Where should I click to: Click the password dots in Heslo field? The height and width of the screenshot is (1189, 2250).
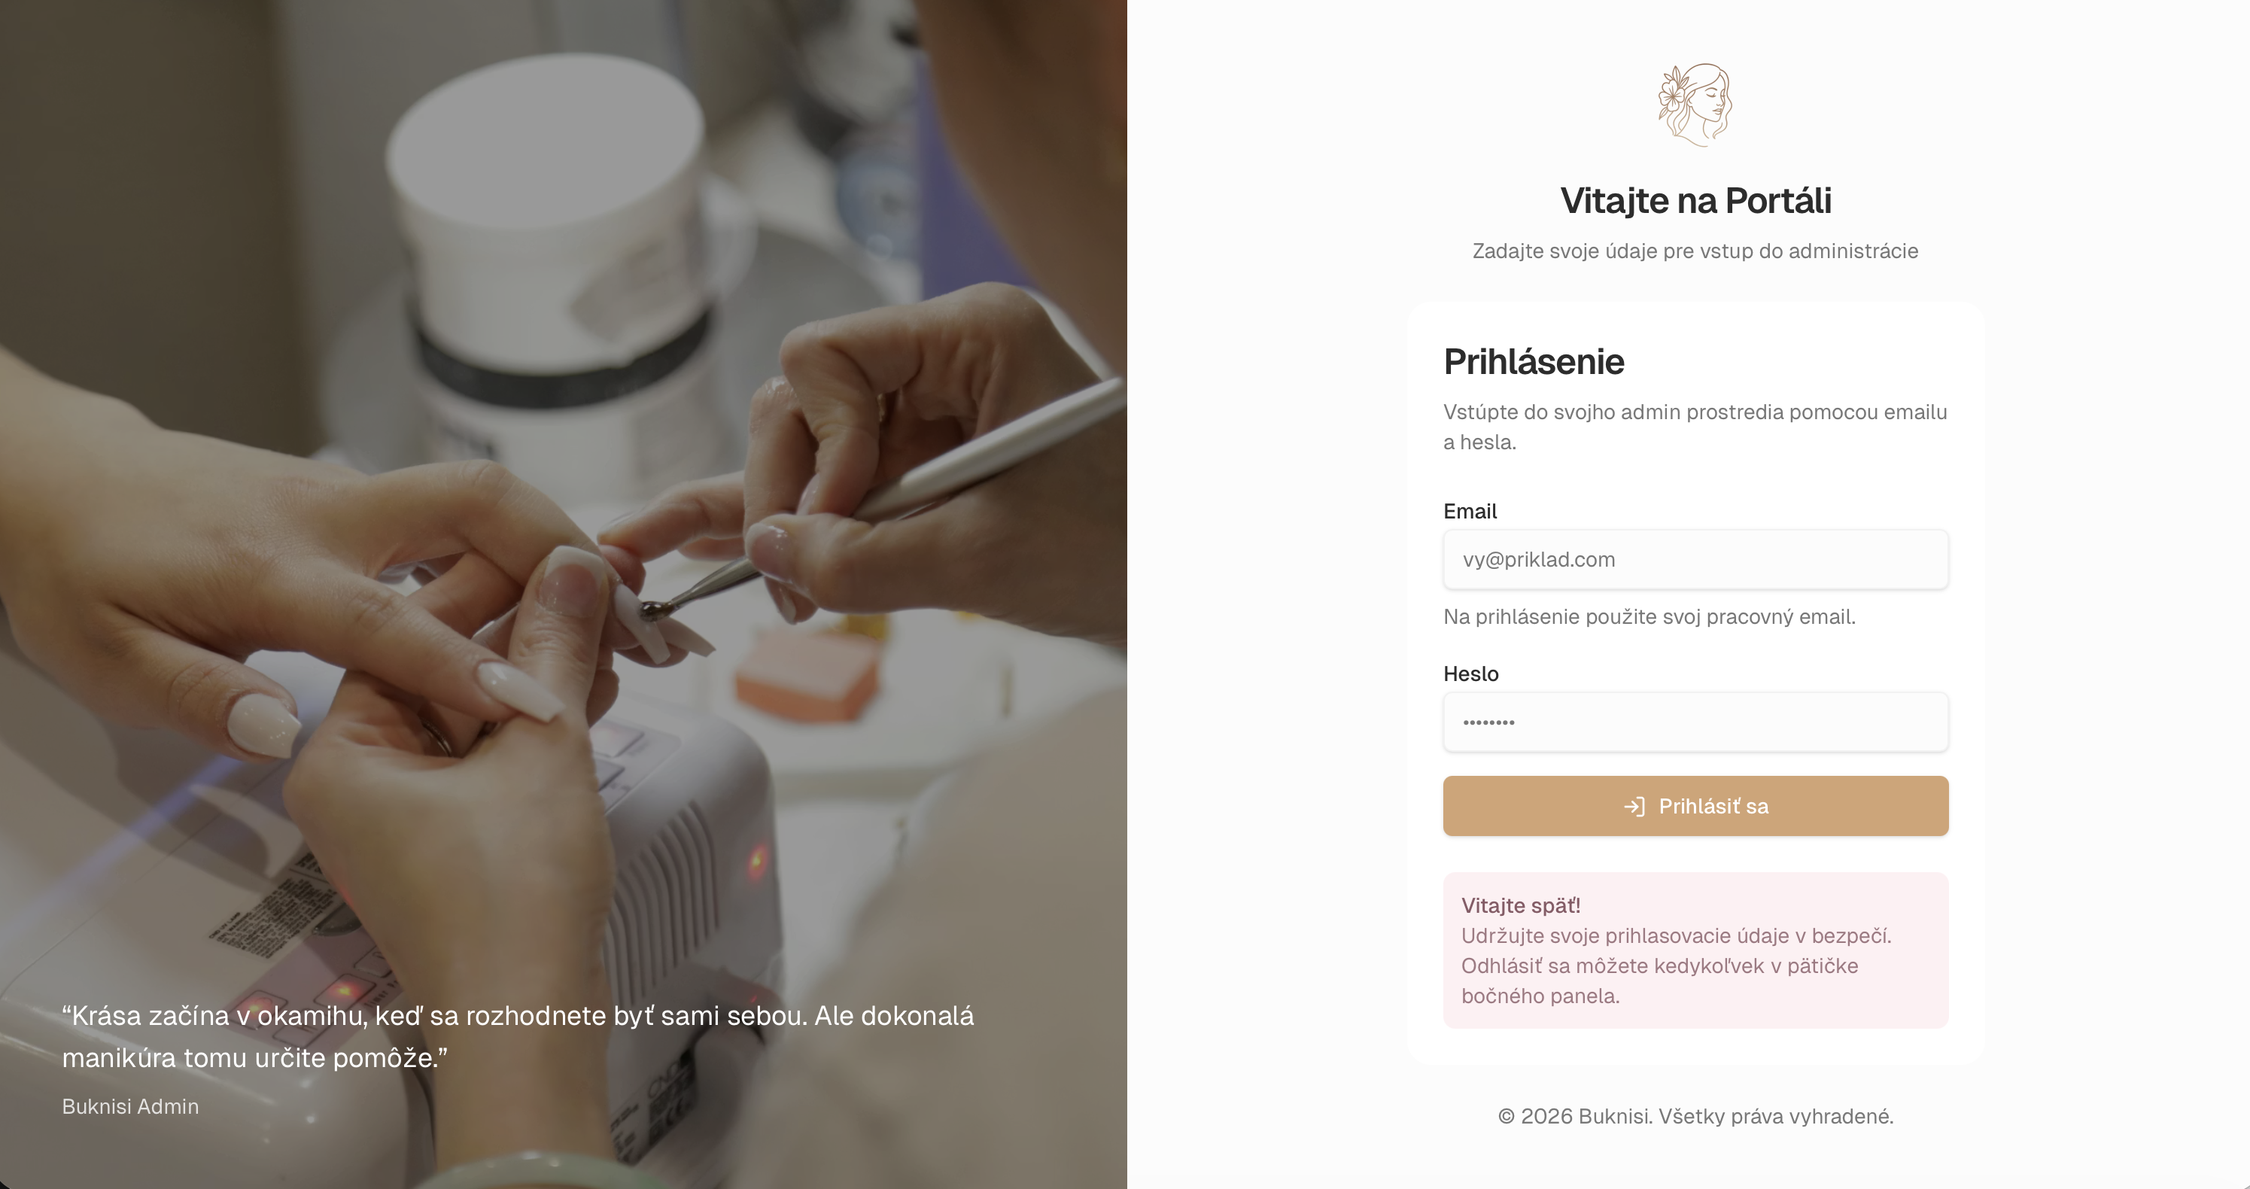pos(1488,722)
